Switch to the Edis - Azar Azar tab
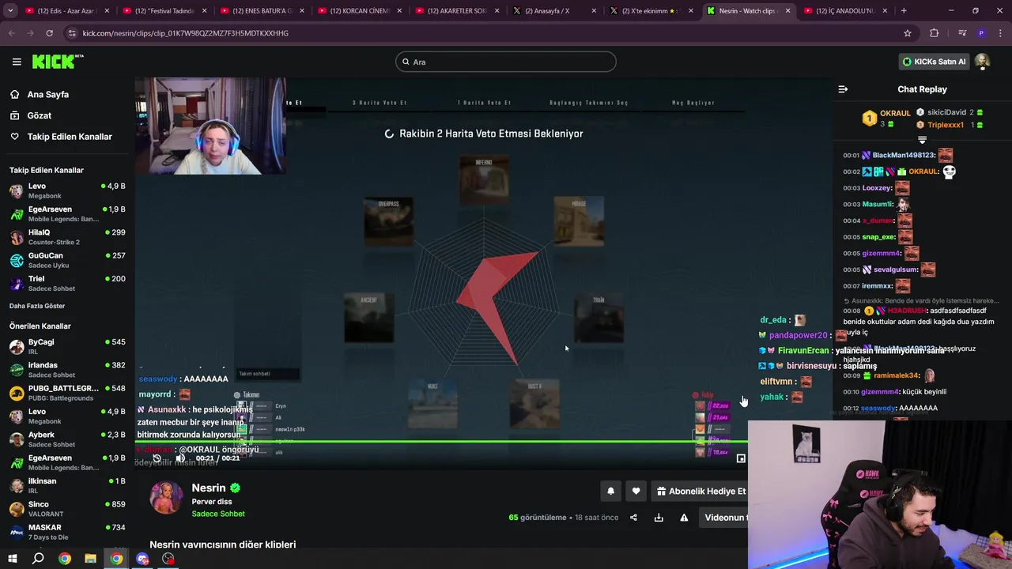This screenshot has height=569, width=1012. 66,11
